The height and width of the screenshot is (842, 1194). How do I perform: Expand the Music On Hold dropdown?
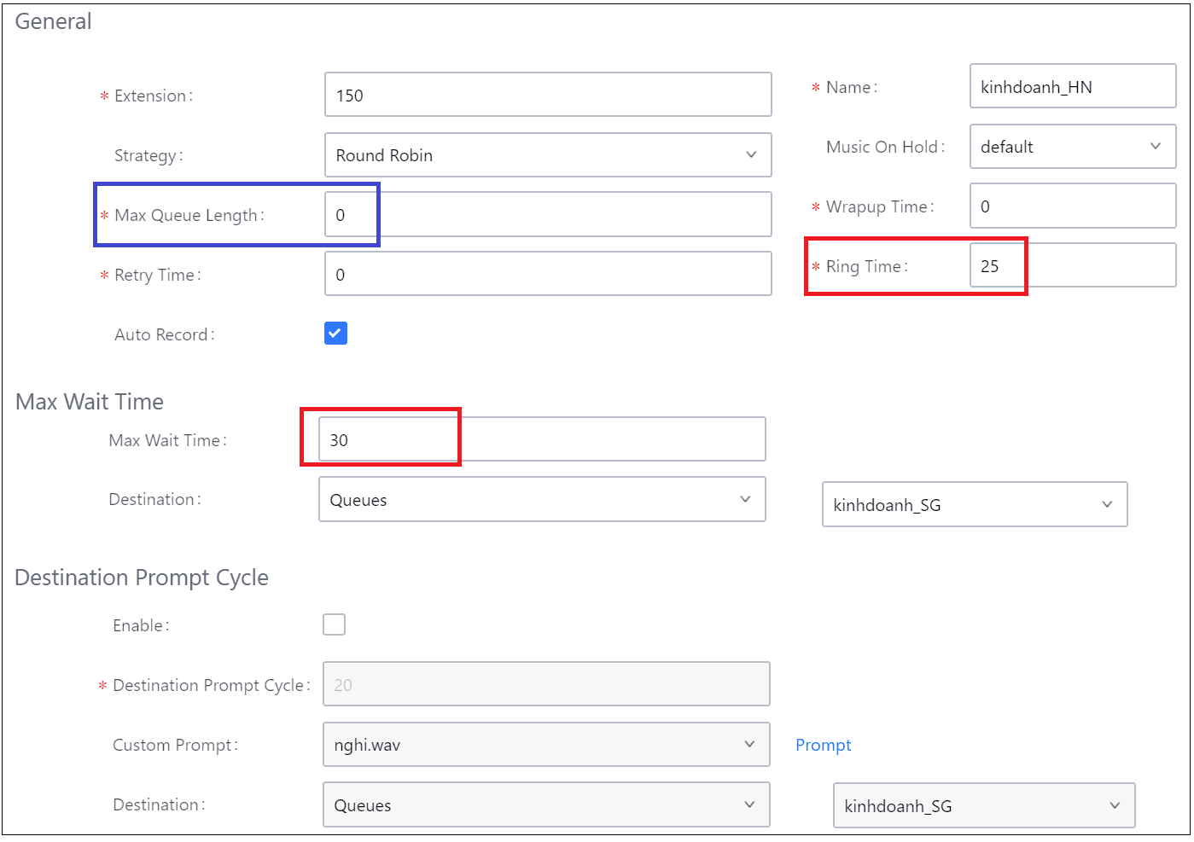click(x=1072, y=147)
